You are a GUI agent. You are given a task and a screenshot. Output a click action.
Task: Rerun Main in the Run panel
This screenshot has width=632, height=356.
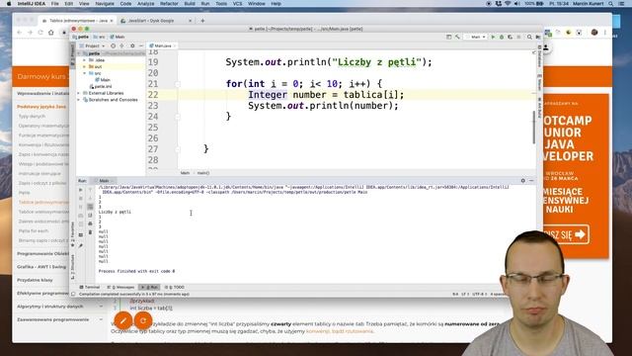tap(81, 190)
